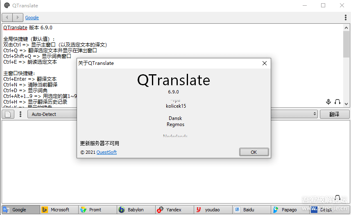Click the scroll up arrow of source text

(x=346, y=28)
